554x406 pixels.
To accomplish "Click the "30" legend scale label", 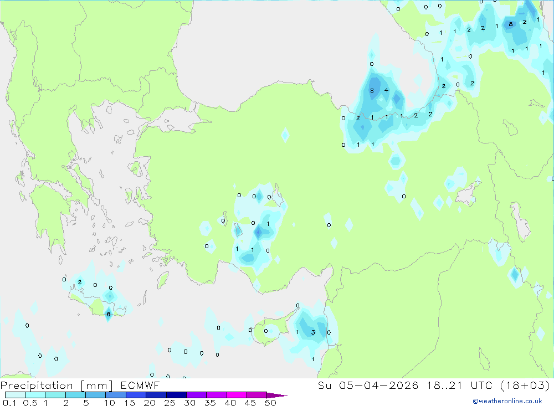I will (189, 403).
